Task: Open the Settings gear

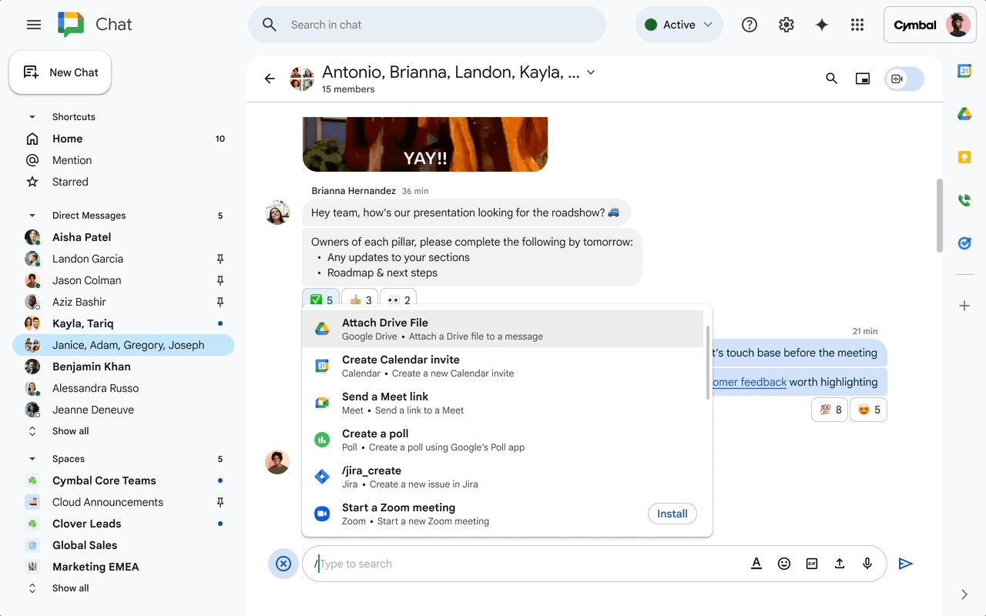Action: [786, 25]
